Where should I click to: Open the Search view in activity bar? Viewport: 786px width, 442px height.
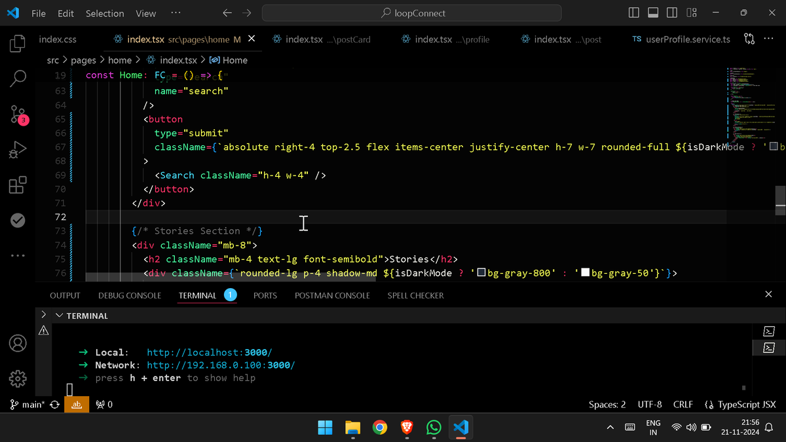(x=18, y=79)
